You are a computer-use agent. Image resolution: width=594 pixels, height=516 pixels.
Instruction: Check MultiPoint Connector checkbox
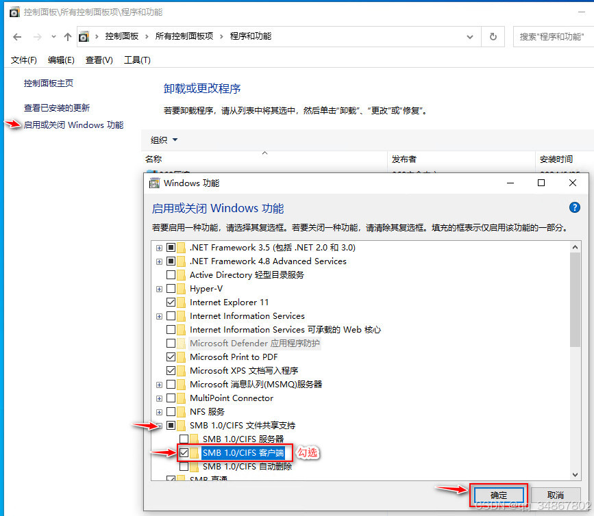click(171, 398)
